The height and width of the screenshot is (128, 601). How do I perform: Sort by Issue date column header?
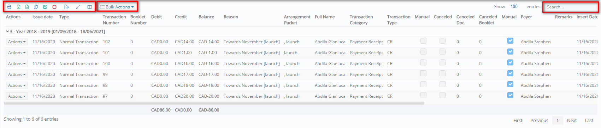tap(42, 17)
